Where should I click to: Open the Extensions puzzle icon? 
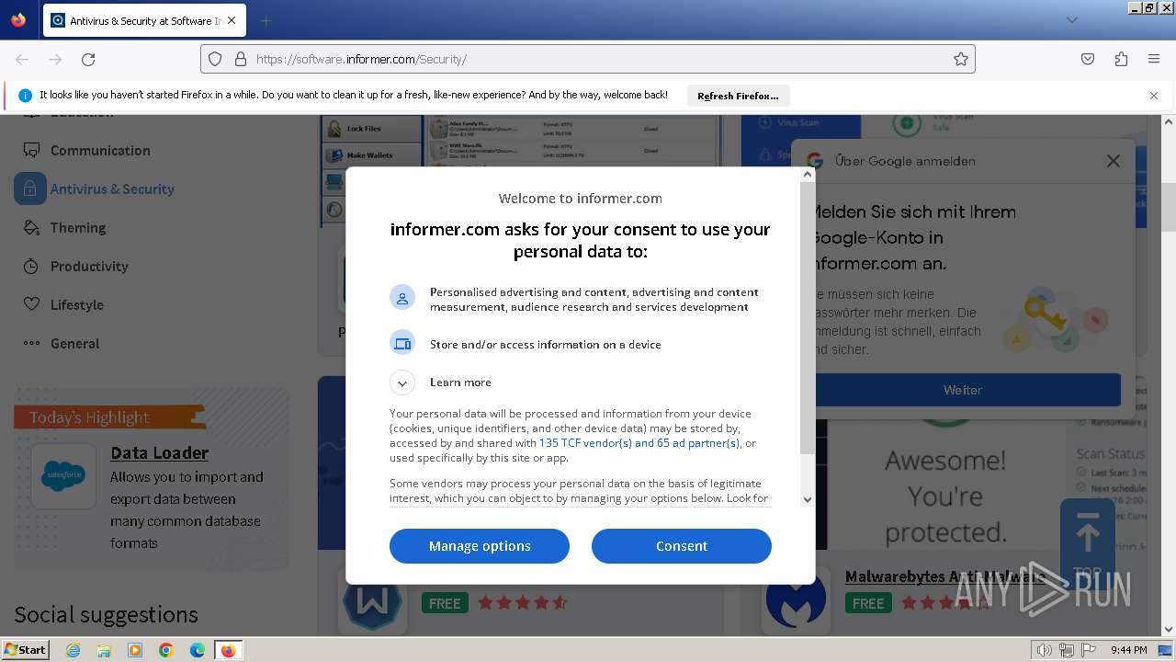pos(1121,59)
